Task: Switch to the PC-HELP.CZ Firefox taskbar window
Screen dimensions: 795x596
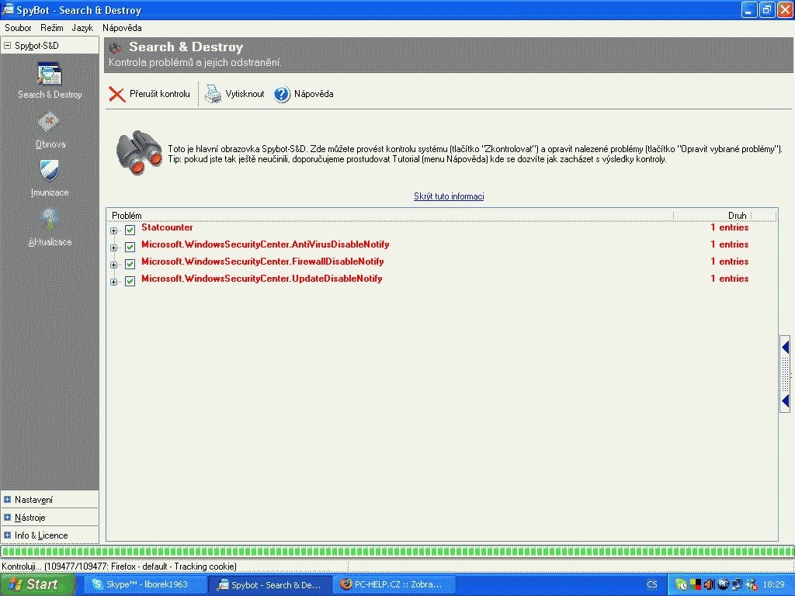Action: (395, 584)
